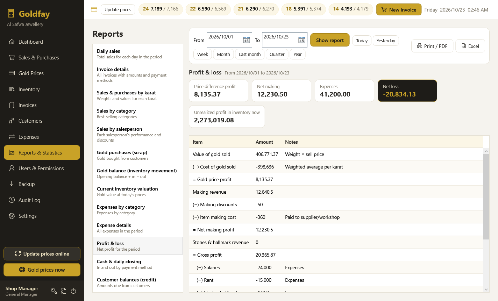Open the From date calendar picker icon
Screen dimensions: 498x301
pyautogui.click(x=247, y=40)
